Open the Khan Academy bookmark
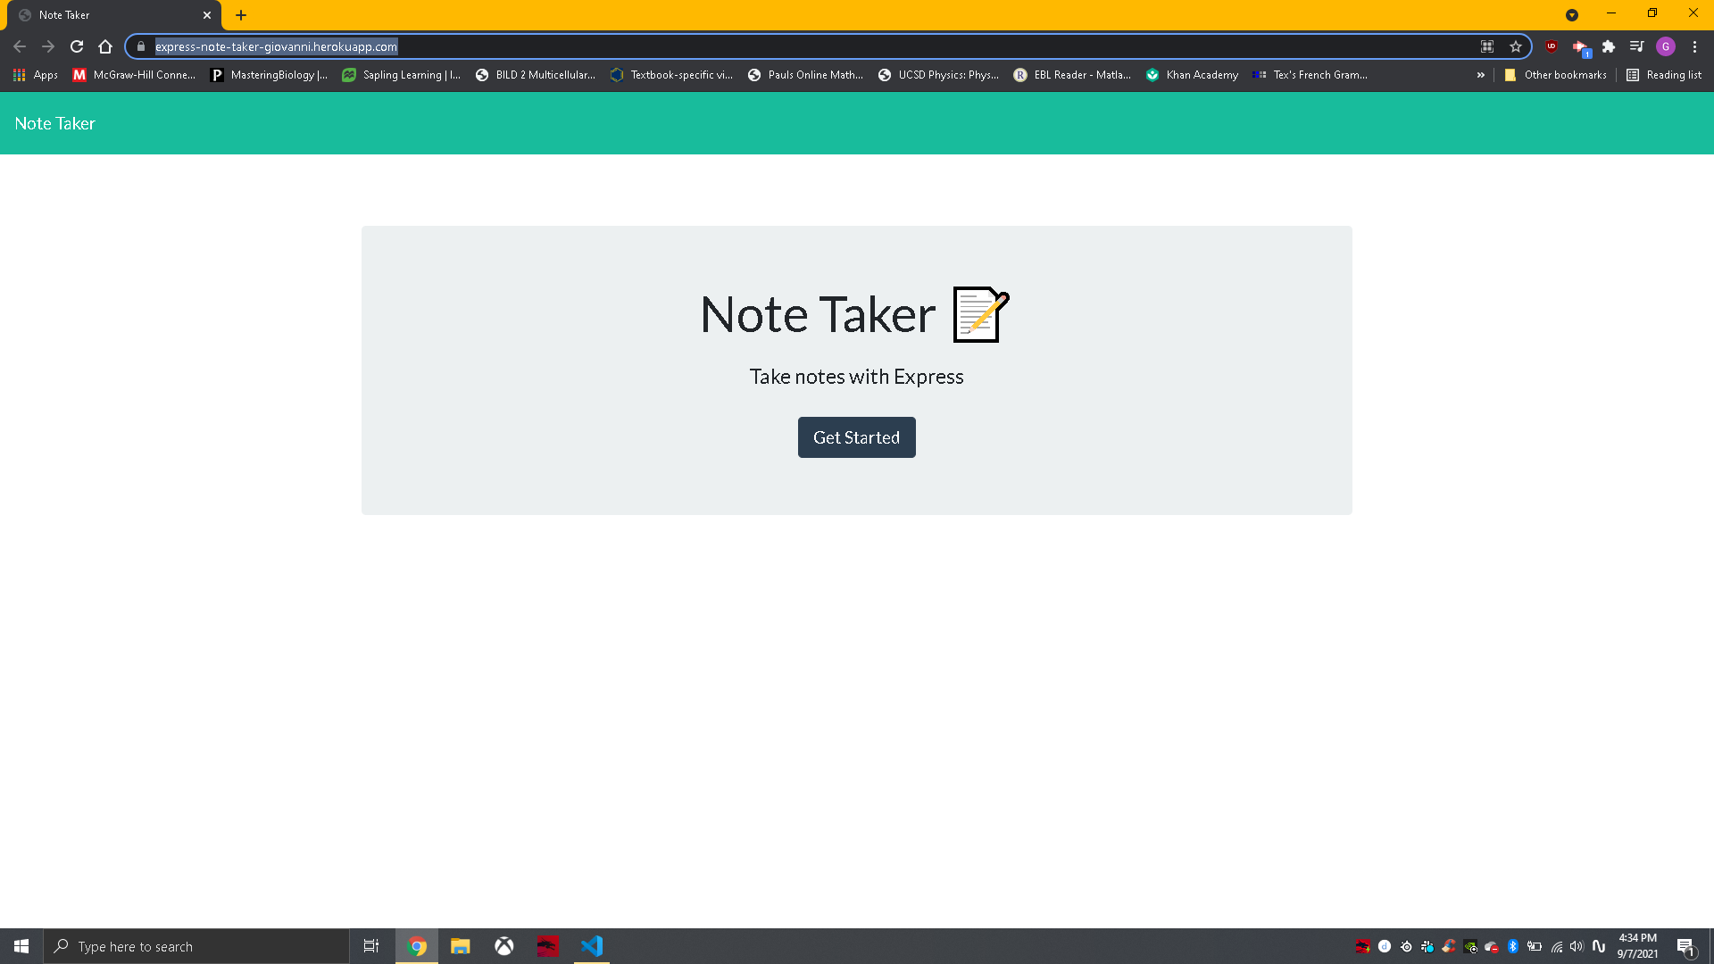Screen dimensions: 1714x964 [1192, 75]
